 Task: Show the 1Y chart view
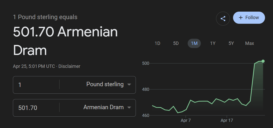coord(213,43)
